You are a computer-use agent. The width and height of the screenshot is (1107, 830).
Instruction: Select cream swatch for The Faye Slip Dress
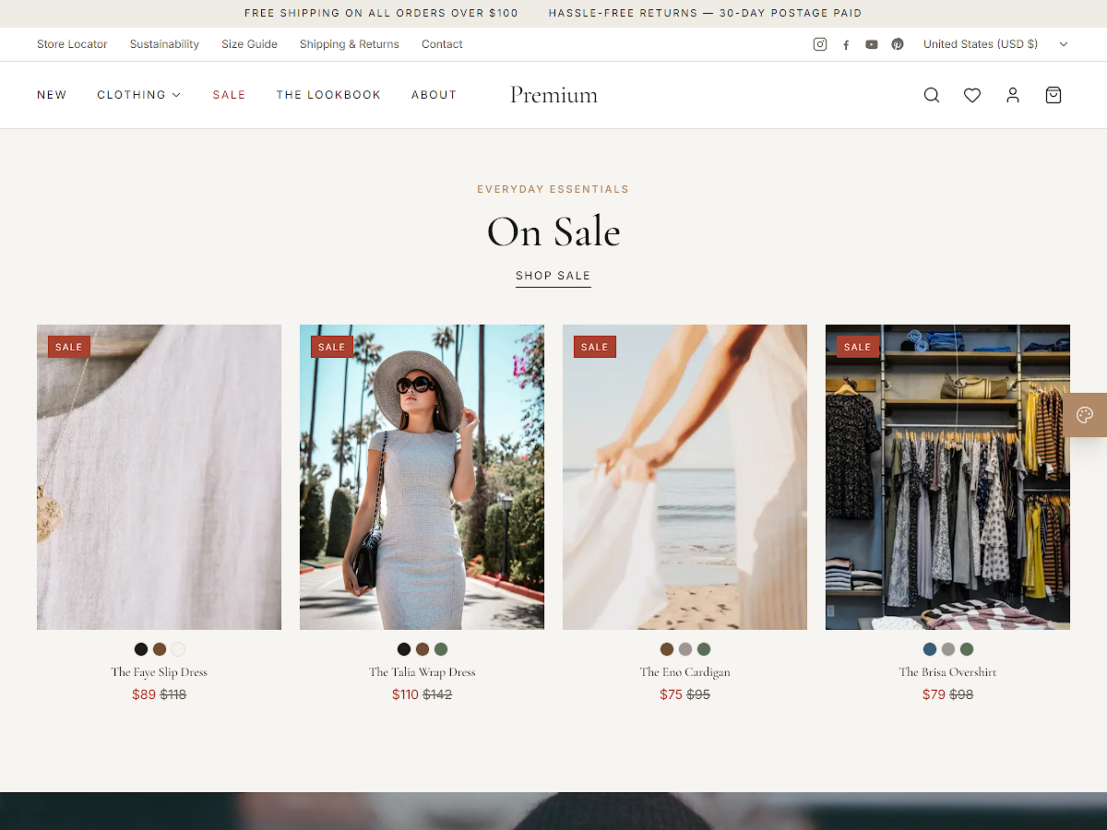pyautogui.click(x=178, y=649)
